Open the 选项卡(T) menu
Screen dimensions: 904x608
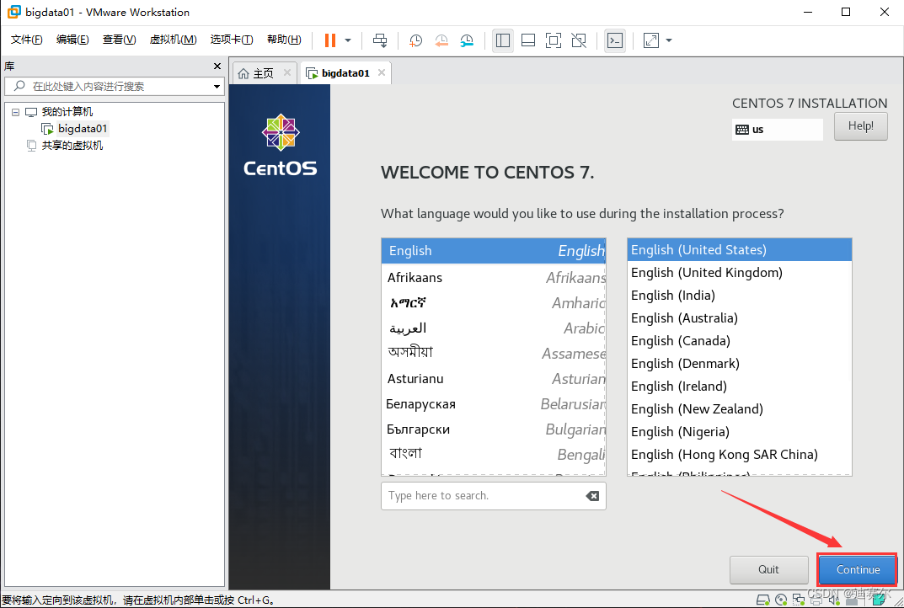pos(232,40)
